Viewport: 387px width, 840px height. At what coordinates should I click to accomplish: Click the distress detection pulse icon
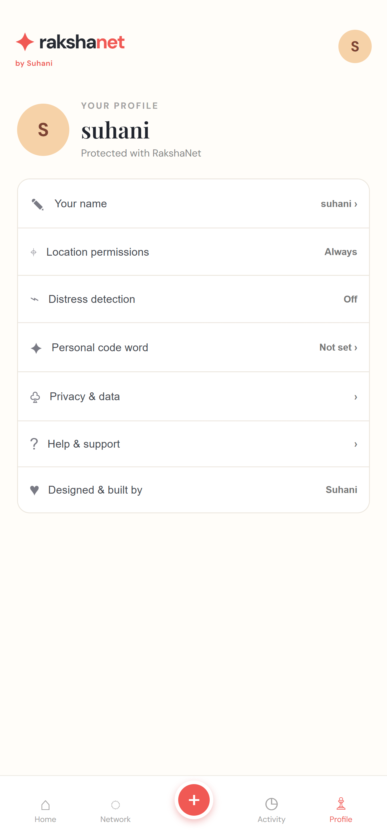click(x=34, y=299)
